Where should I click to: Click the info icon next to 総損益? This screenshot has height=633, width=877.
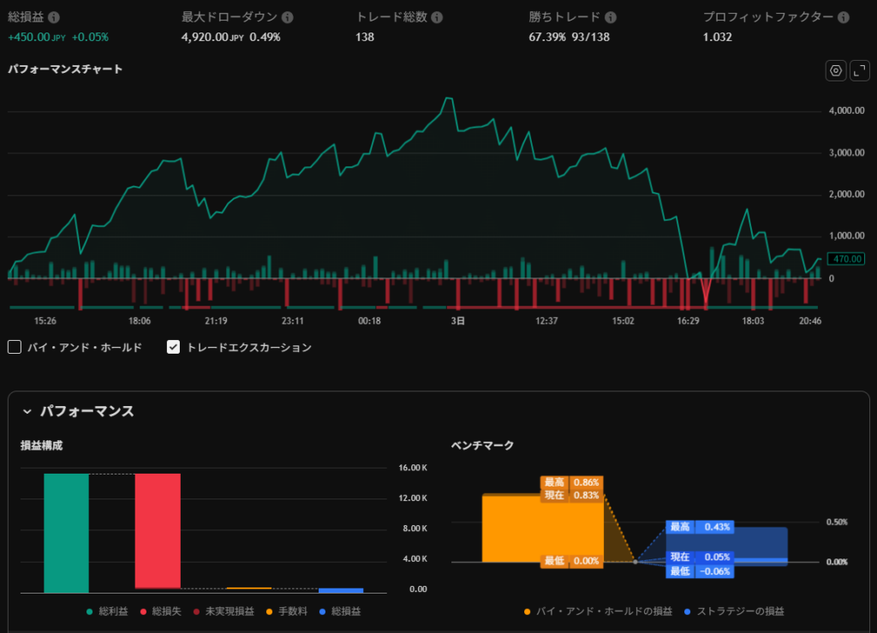tap(54, 17)
